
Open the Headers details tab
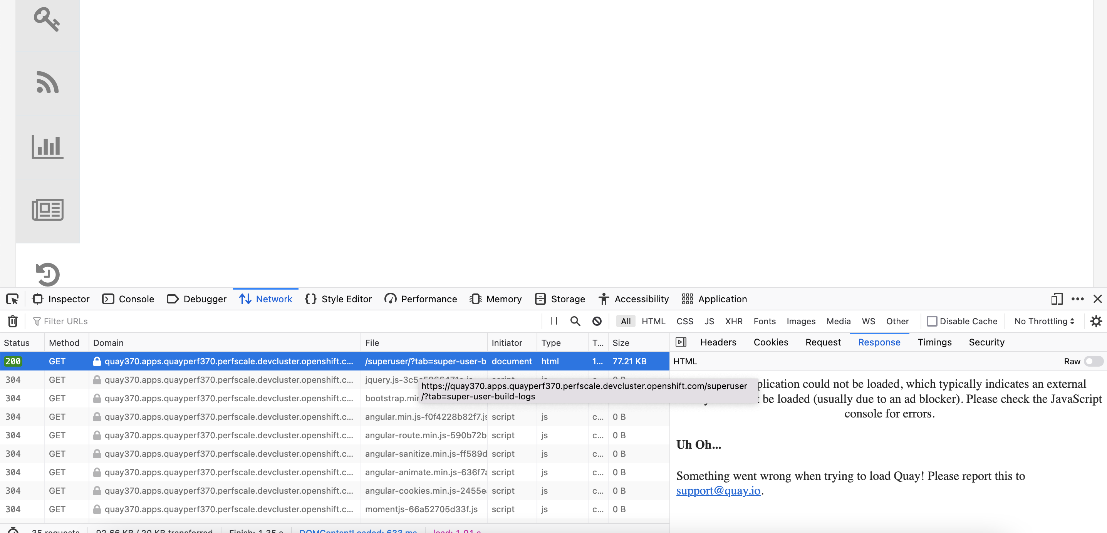718,342
